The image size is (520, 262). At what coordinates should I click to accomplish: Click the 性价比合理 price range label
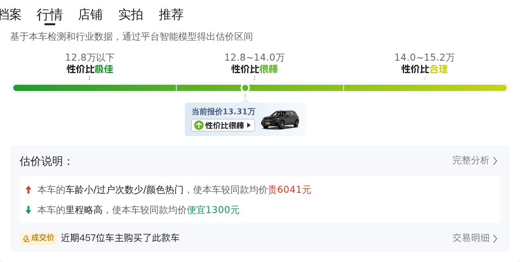click(425, 69)
